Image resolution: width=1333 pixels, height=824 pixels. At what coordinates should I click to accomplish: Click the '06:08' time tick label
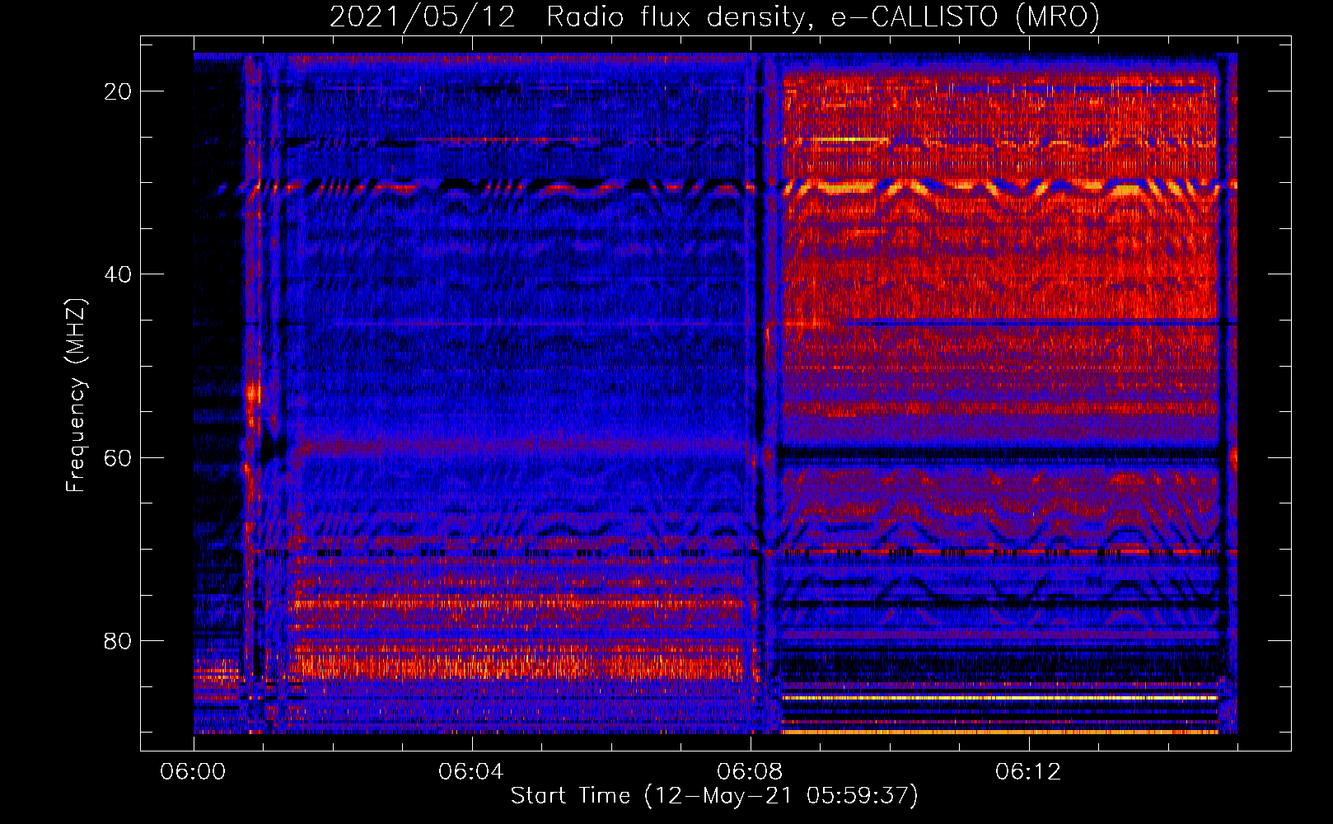[750, 772]
